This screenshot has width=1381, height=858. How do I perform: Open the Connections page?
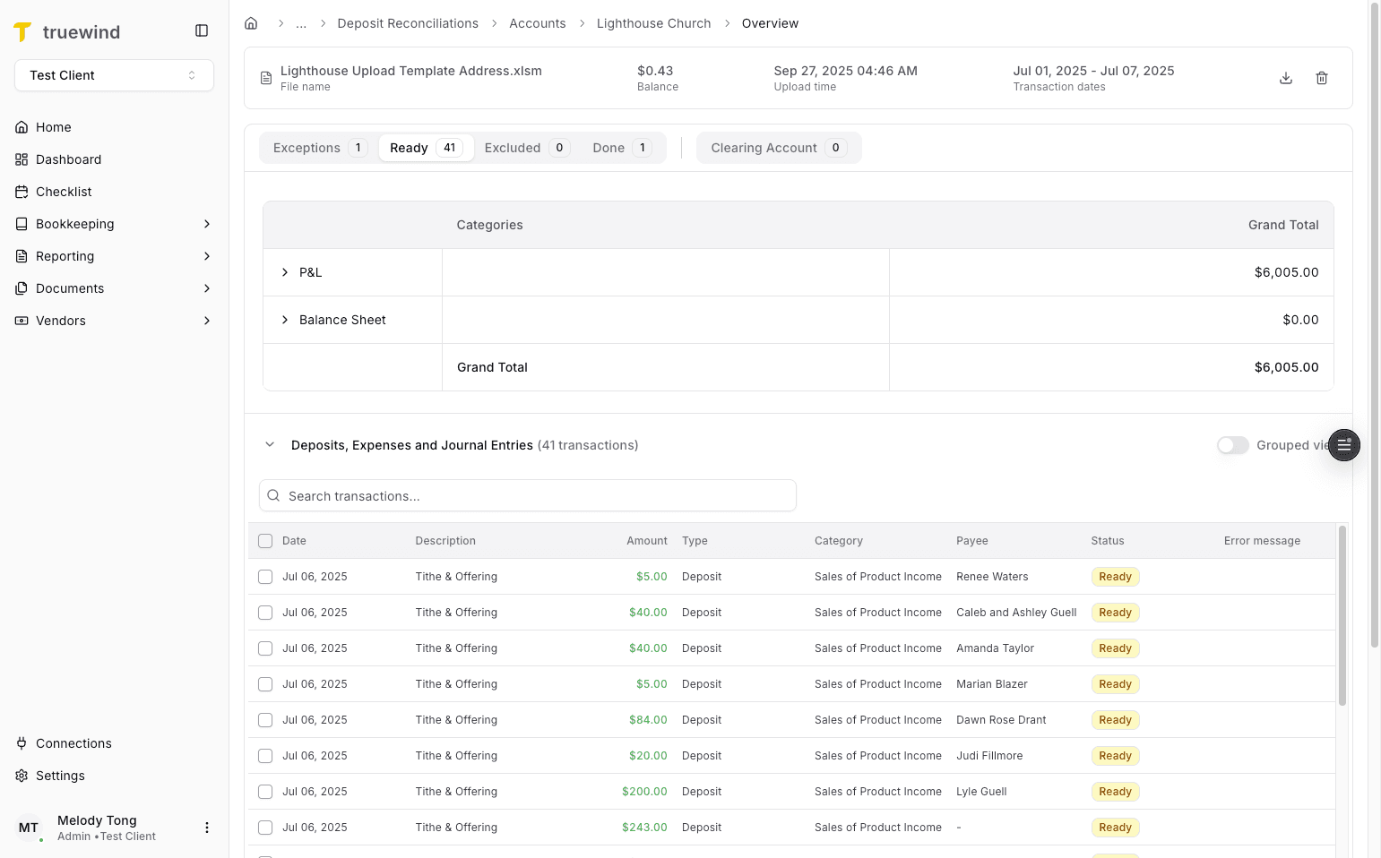(73, 743)
